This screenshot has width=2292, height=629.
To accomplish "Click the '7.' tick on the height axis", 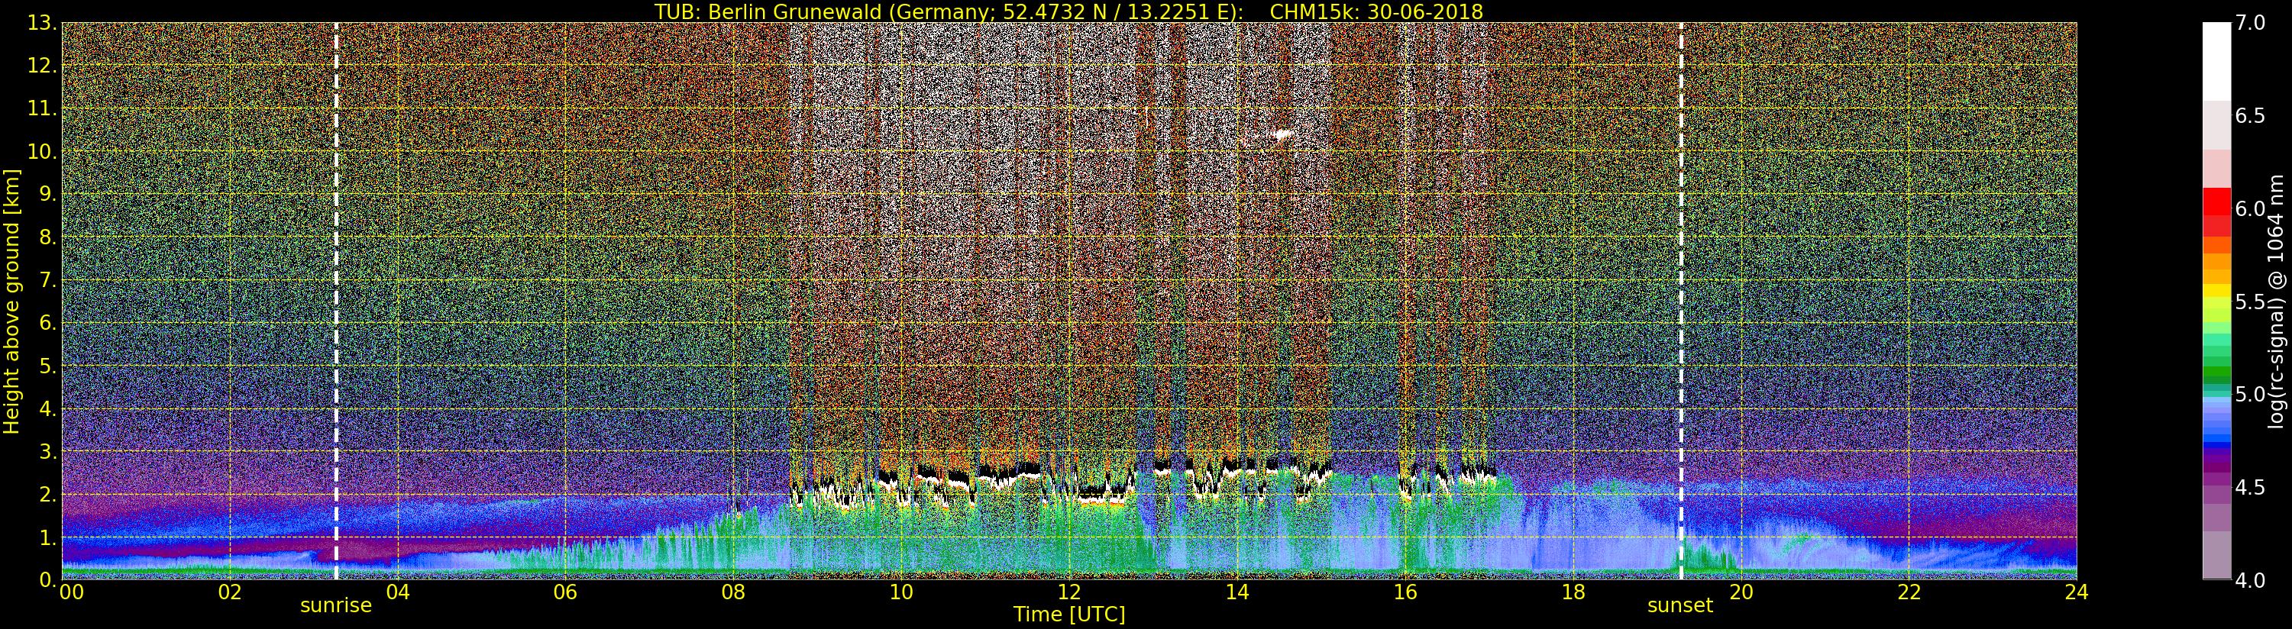I will (48, 280).
